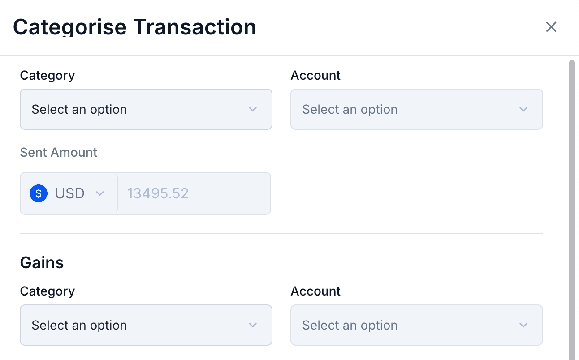Open the Account dropdown in the top row
Image resolution: width=579 pixels, height=360 pixels.
(x=417, y=109)
